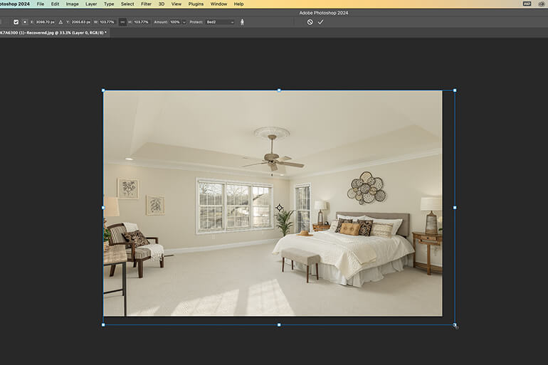Click the W width percentage field

pyautogui.click(x=107, y=22)
